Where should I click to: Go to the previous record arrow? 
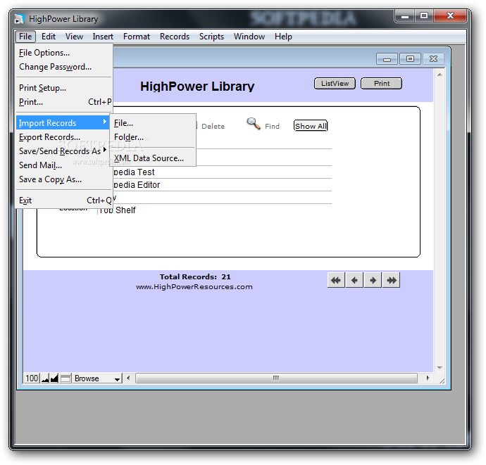354,280
